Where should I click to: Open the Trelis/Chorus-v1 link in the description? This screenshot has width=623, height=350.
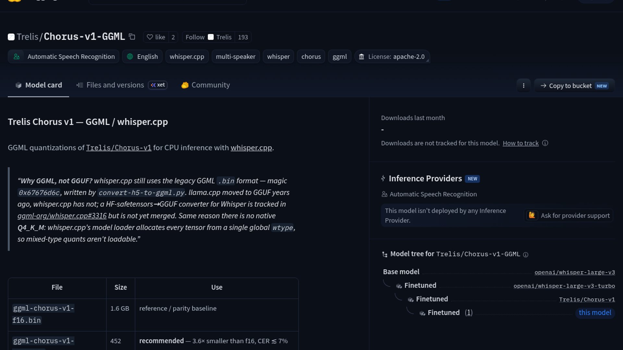[x=118, y=148]
